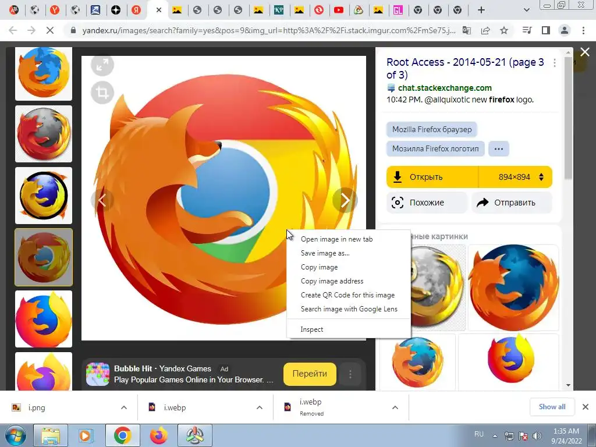
Task: Open Chrome three-dot main menu
Action: pyautogui.click(x=583, y=30)
